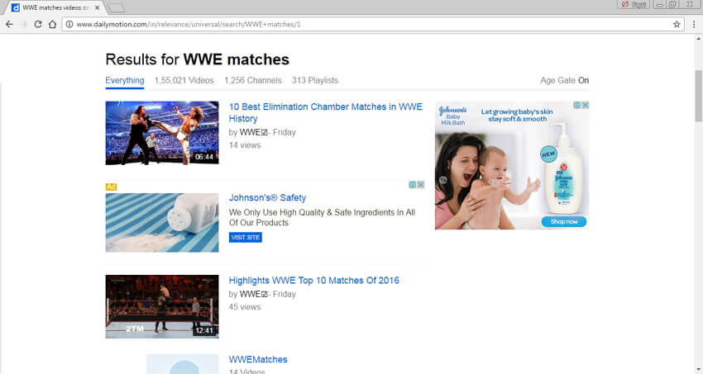Click the VISIT SITE ad button
The height and width of the screenshot is (374, 703).
246,237
